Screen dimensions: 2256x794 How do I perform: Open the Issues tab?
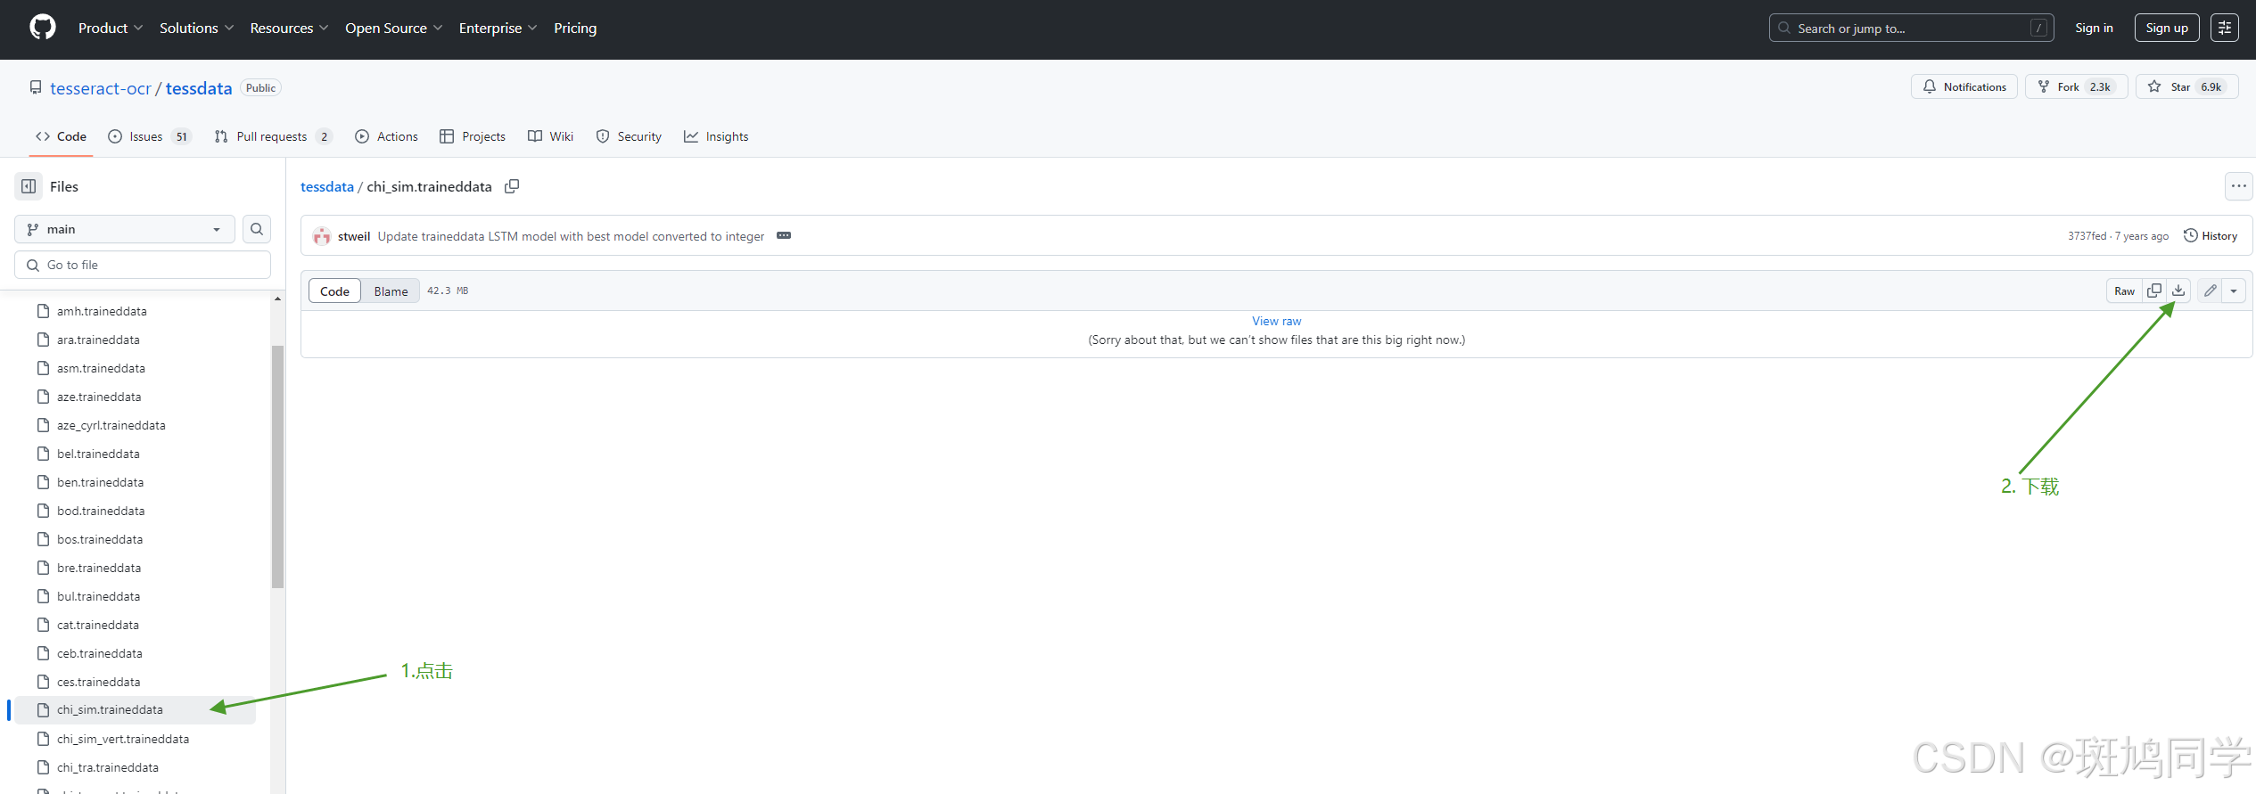150,136
